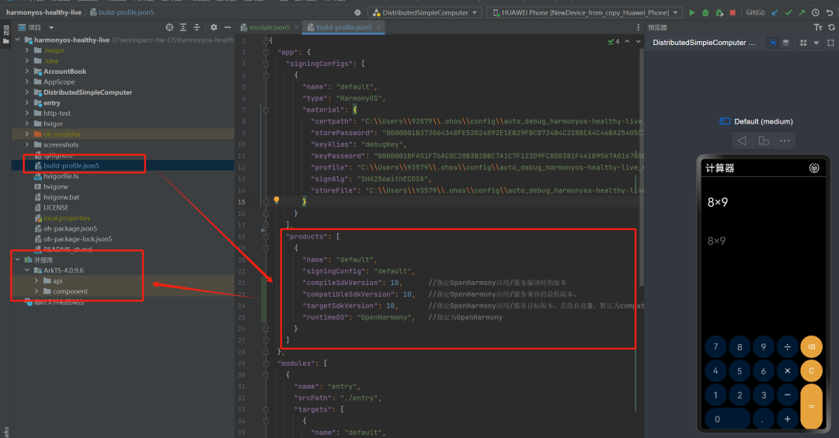Click previewer frame toggle square icon
The width and height of the screenshot is (839, 438).
pos(830,43)
